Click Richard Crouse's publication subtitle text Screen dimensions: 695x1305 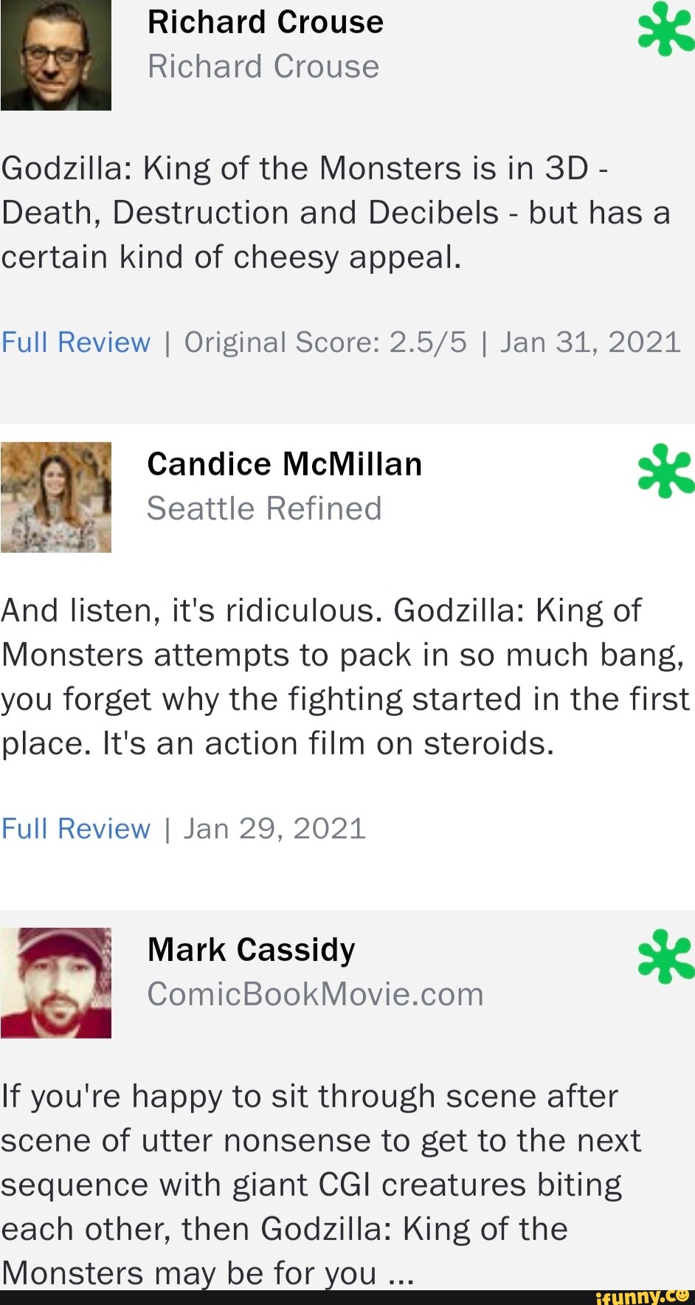[x=263, y=66]
